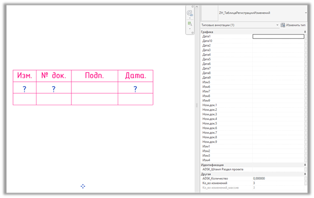Open the ZH_ТаблицаРегистрацииИзменений type selector dropdown
Screen dimensions: 314x198
pos(306,13)
